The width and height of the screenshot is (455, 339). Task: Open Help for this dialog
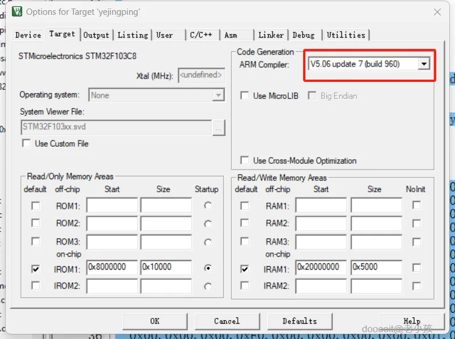[x=412, y=321]
